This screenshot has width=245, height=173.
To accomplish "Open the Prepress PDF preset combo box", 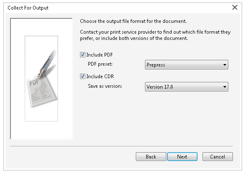I will (187, 65).
